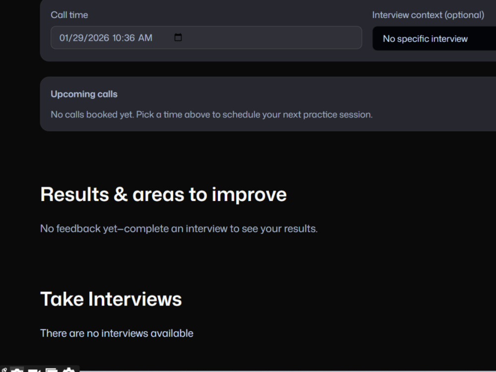Click 'No feedback yet' message text
The image size is (496, 372).
tap(179, 228)
